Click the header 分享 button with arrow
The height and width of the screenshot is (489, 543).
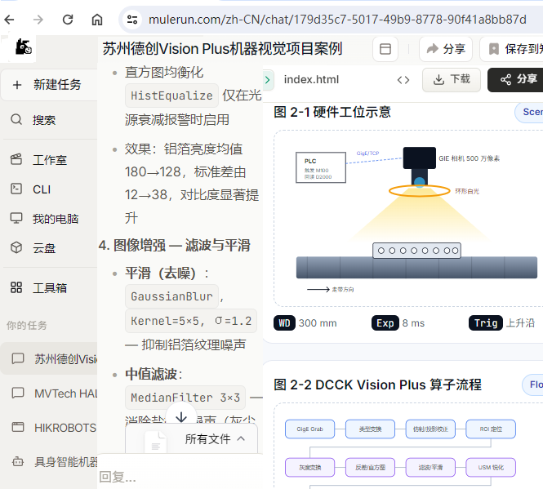pos(446,49)
